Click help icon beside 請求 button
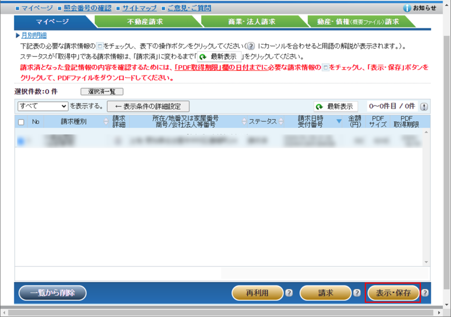The width and height of the screenshot is (451, 317). click(x=357, y=293)
